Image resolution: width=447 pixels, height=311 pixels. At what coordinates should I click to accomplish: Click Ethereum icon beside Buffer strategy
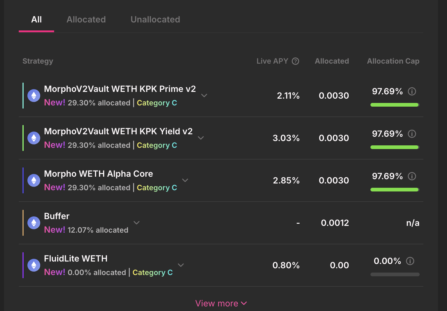pos(34,223)
